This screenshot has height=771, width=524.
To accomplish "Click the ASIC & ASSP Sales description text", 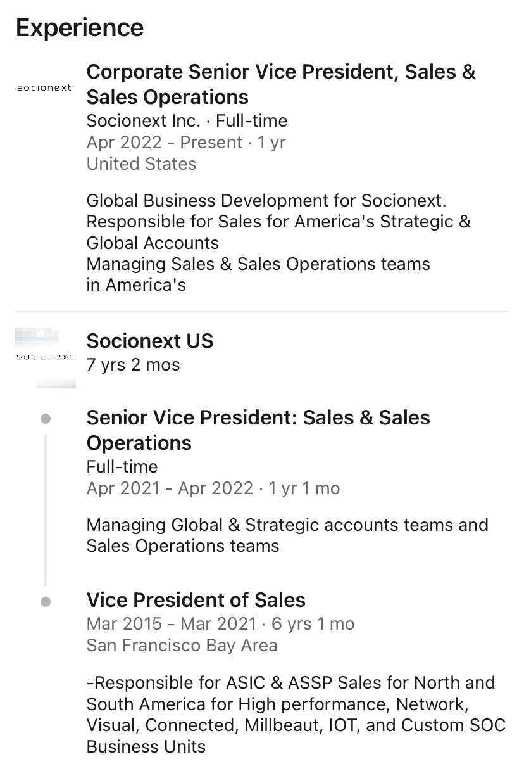I will click(x=296, y=714).
